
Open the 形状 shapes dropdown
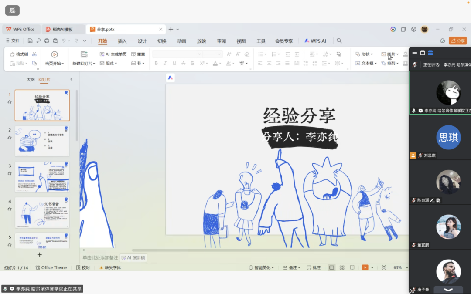coord(365,54)
